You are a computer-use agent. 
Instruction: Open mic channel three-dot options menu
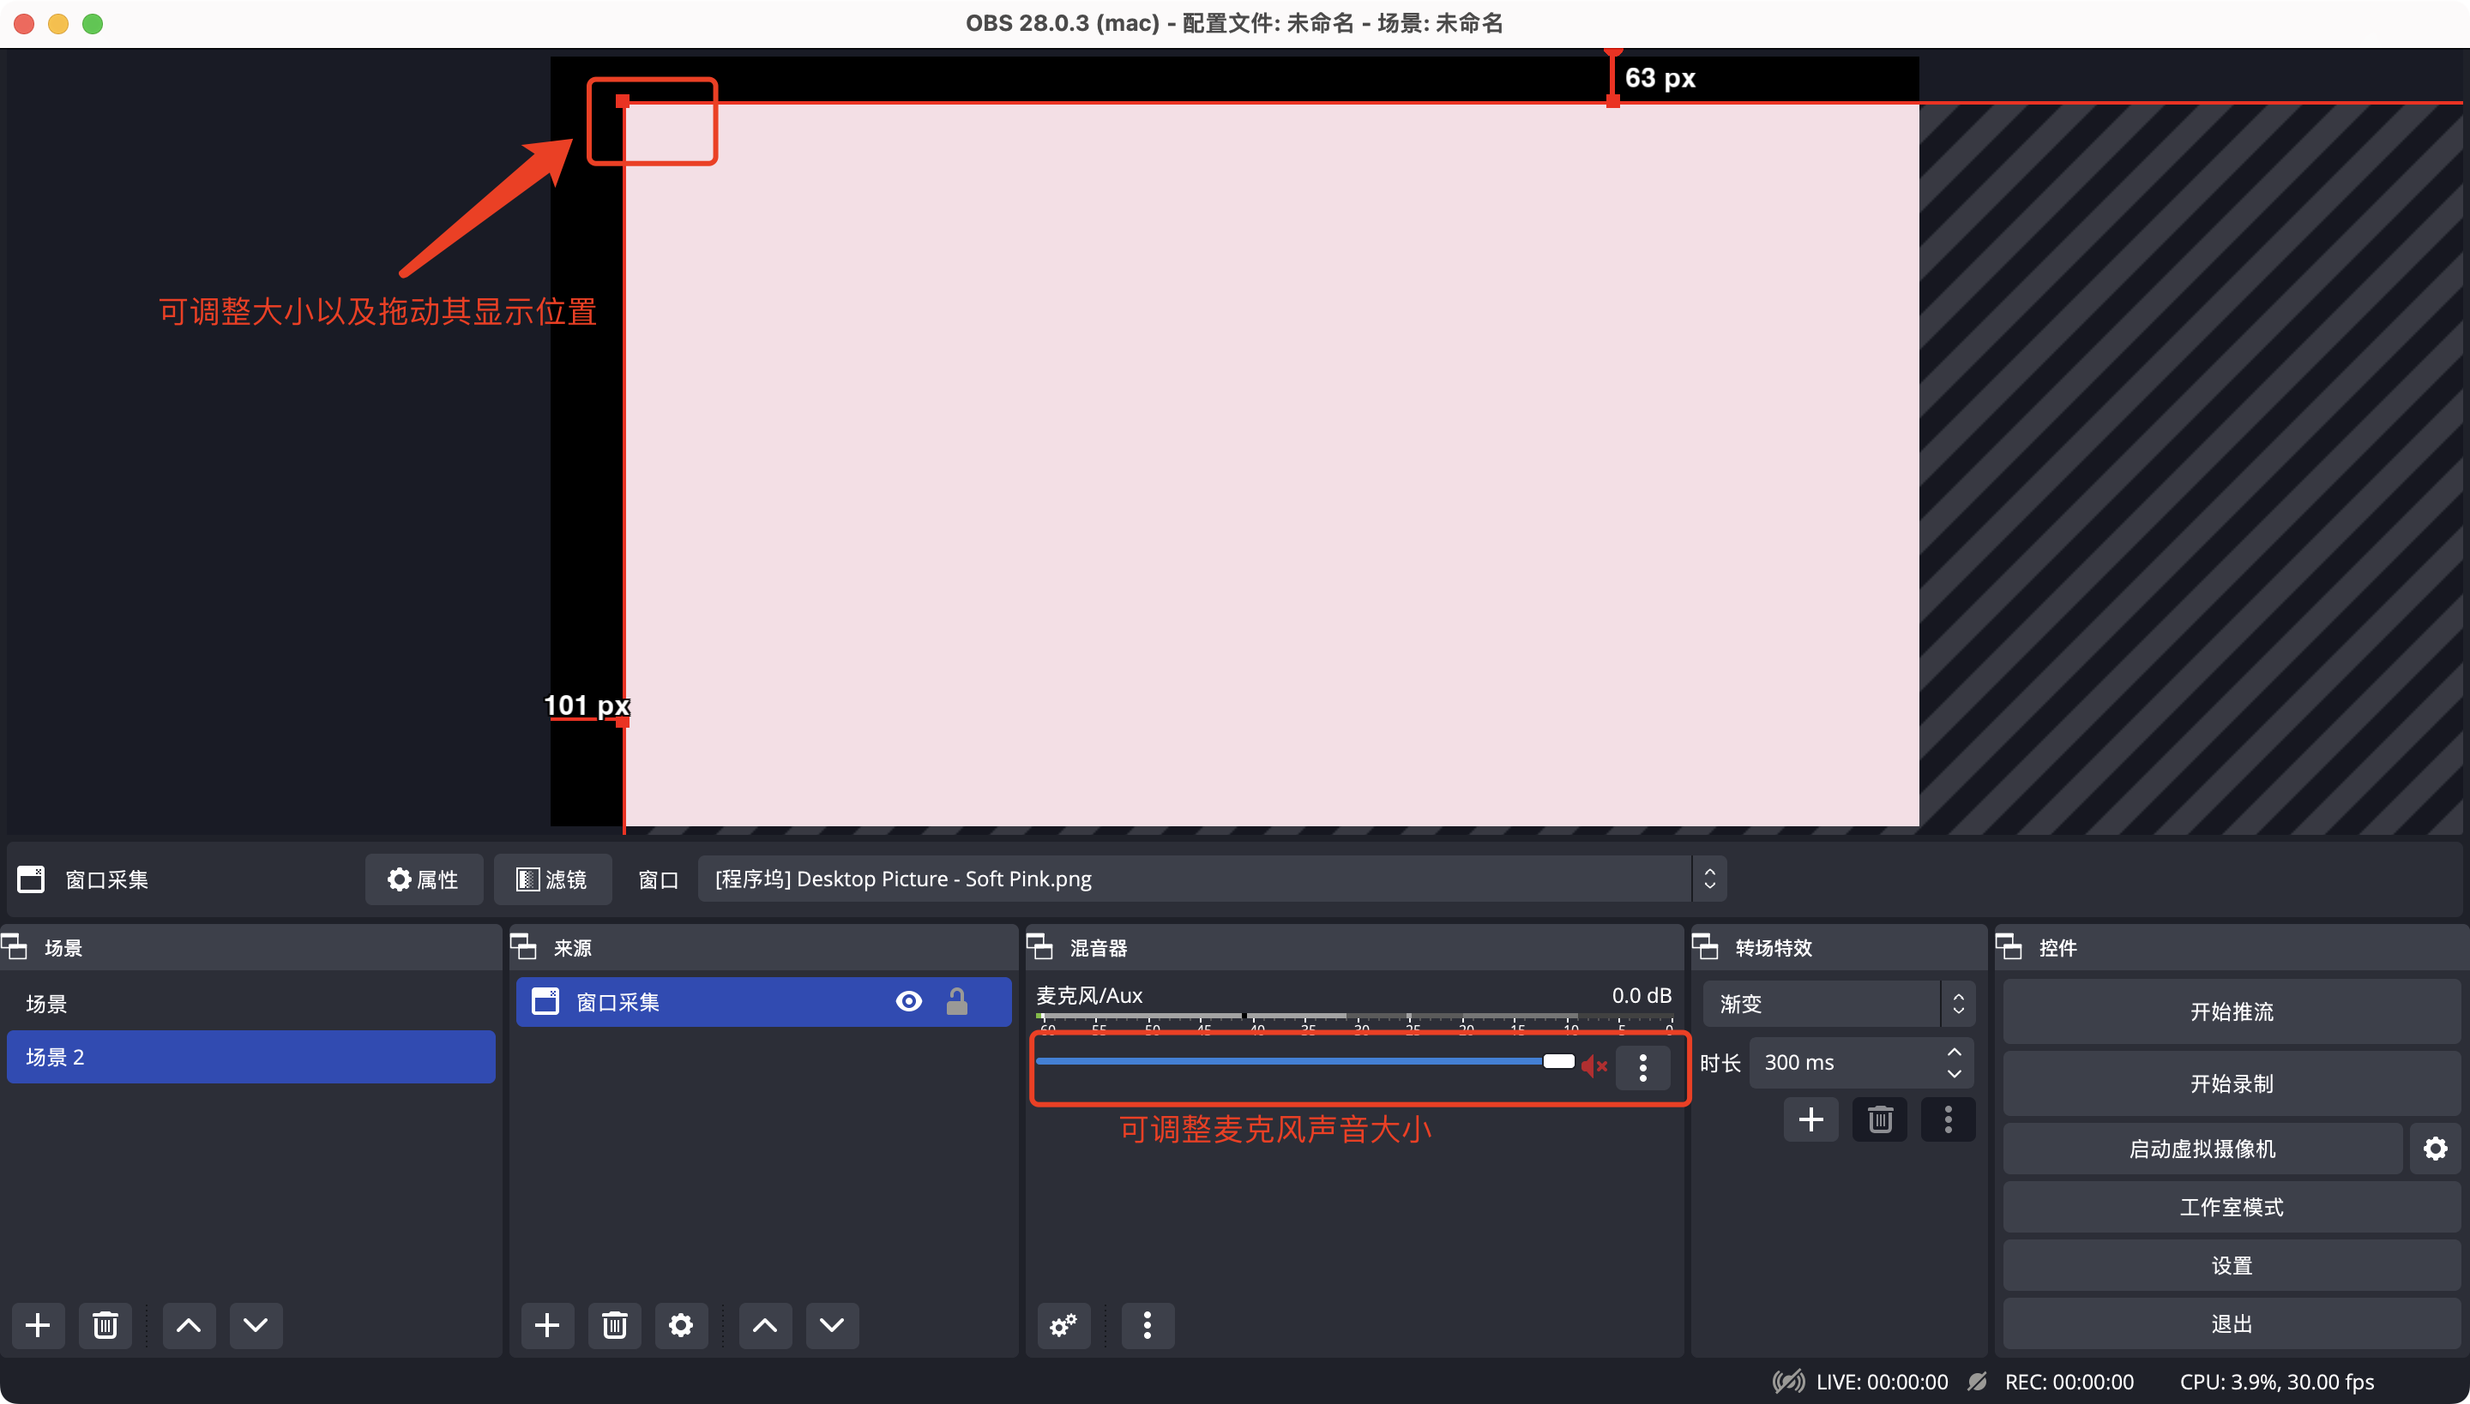(1643, 1066)
